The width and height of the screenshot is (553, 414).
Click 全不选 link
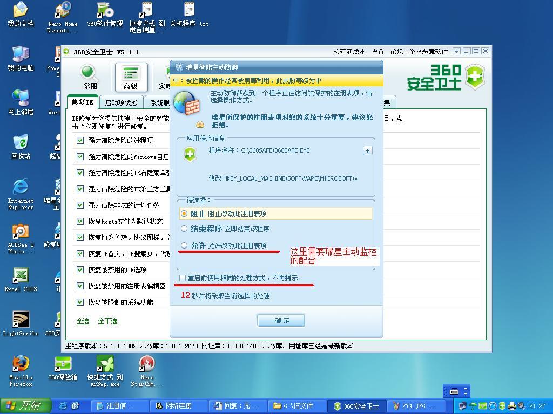pos(107,321)
